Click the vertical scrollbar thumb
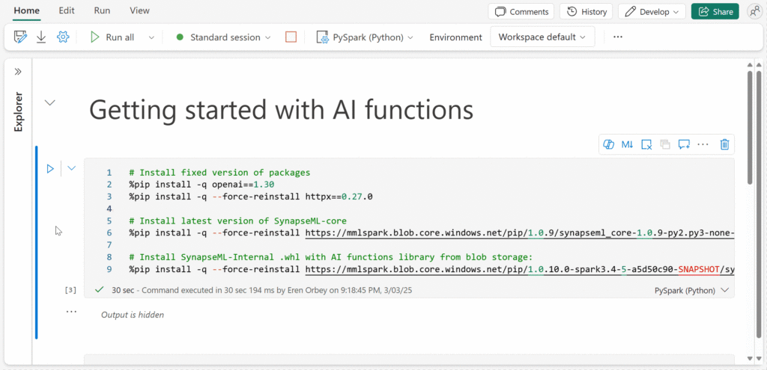Screen dimensions: 767x370 pos(750,127)
